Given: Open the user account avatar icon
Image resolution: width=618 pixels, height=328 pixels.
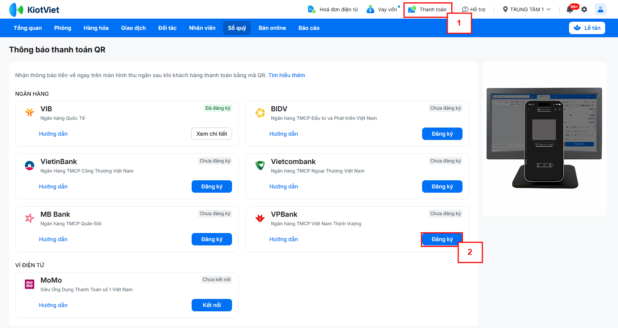Looking at the screenshot, I should (601, 9).
